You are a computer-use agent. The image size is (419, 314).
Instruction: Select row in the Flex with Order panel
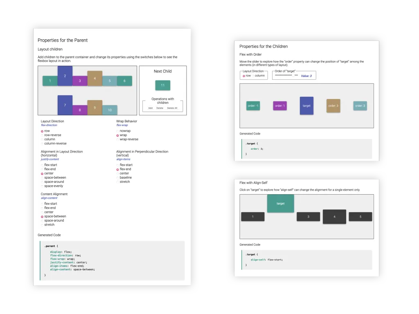coord(244,76)
